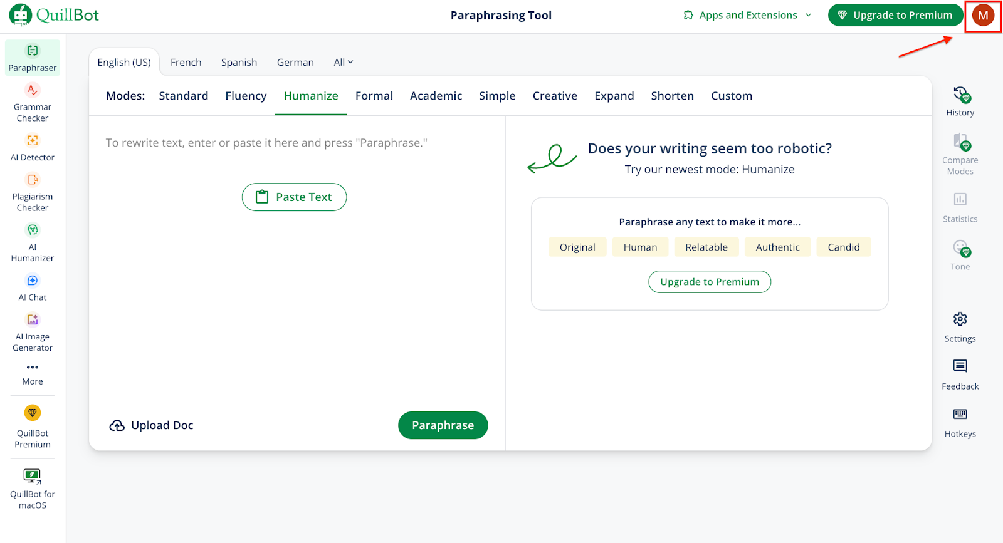Open the AI Humanizer tool
The image size is (1003, 543).
33,242
